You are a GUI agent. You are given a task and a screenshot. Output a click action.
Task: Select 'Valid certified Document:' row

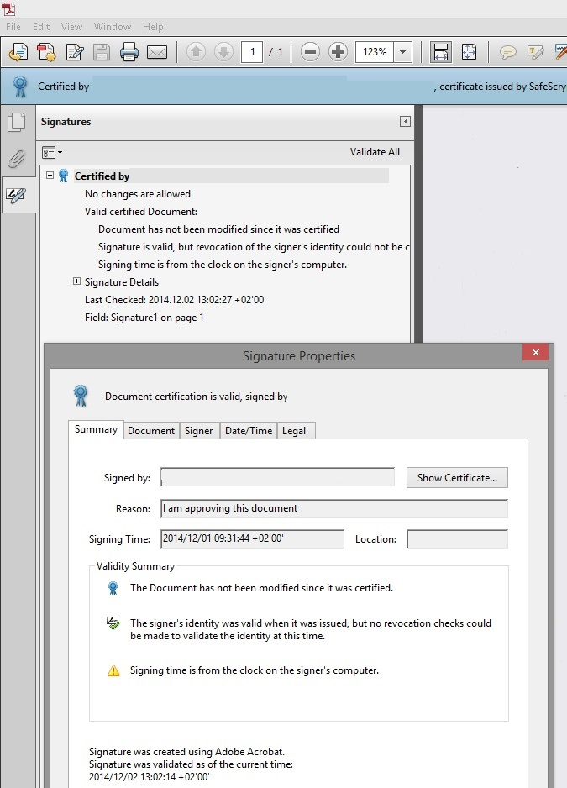141,212
